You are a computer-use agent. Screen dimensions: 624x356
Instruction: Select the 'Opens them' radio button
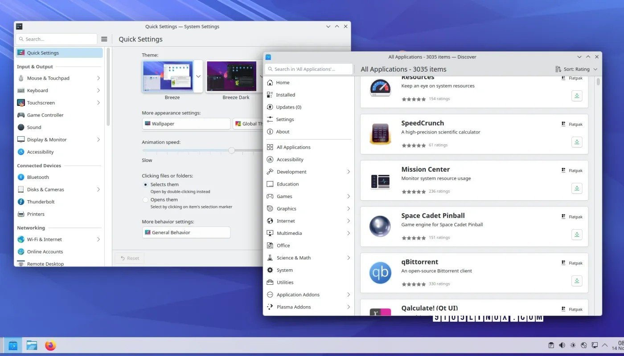pos(145,199)
